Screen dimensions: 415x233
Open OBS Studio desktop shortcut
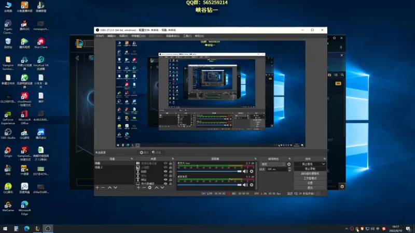pos(8,134)
